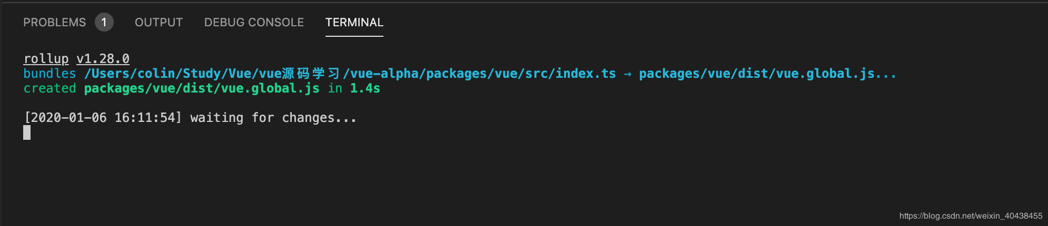Screen dimensions: 1048x226
Task: Click the underlined v1.28.0 version text
Action: [103, 59]
